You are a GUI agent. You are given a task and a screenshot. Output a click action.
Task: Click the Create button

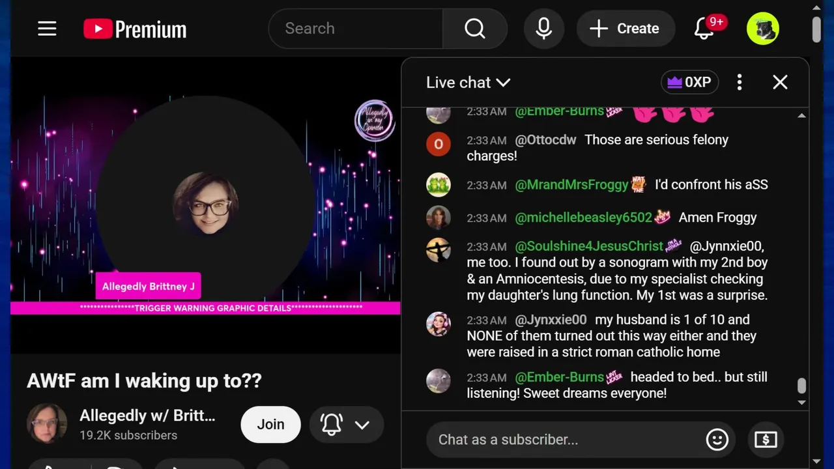[625, 29]
